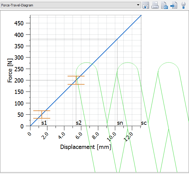Click the save diagram floppy disk icon
The width and height of the screenshot is (189, 174).
click(x=146, y=5)
